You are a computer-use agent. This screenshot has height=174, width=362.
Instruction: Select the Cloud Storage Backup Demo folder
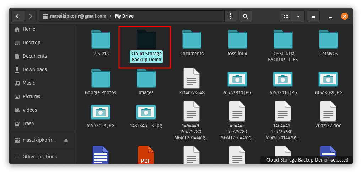(x=146, y=46)
